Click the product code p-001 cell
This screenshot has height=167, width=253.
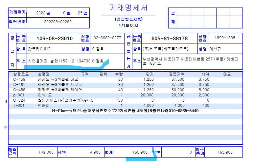(x=18, y=95)
